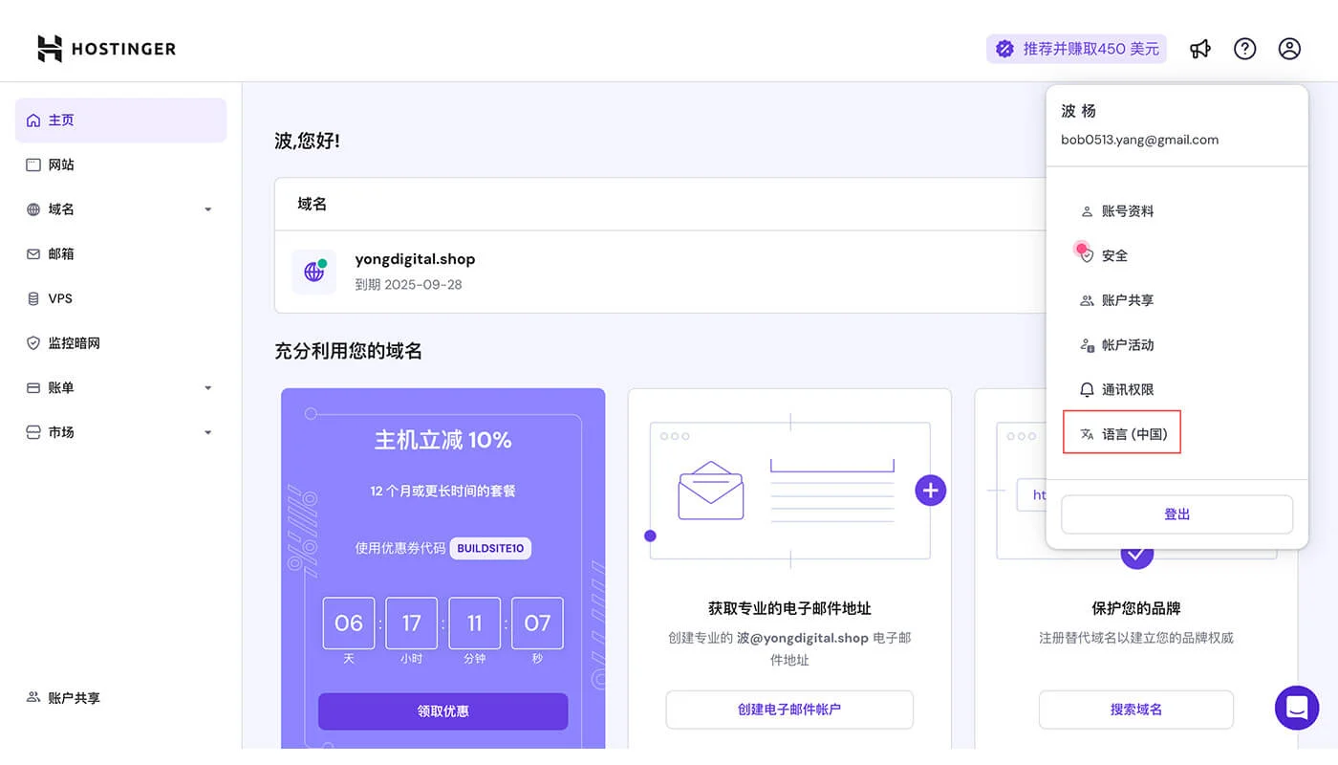Open the help question mark icon
The height and width of the screenshot is (765, 1338).
1244,48
